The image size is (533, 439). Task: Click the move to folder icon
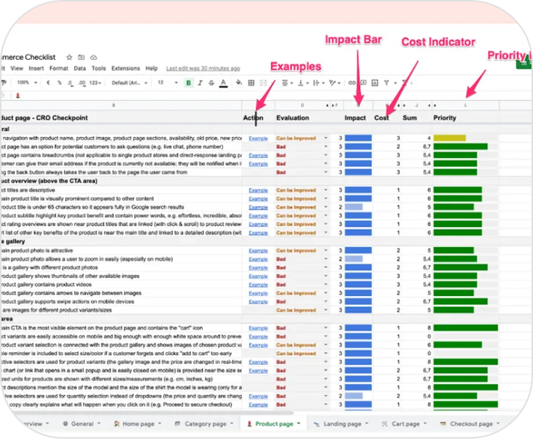pos(80,57)
